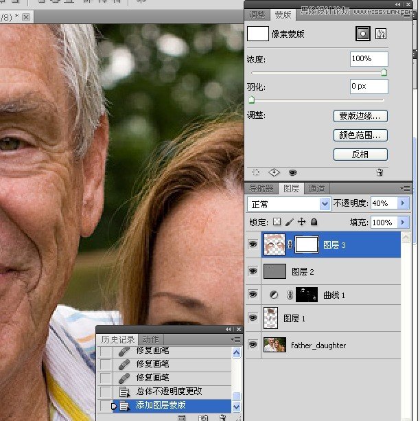Lock position move icon
This screenshot has width=420, height=421.
[302, 222]
